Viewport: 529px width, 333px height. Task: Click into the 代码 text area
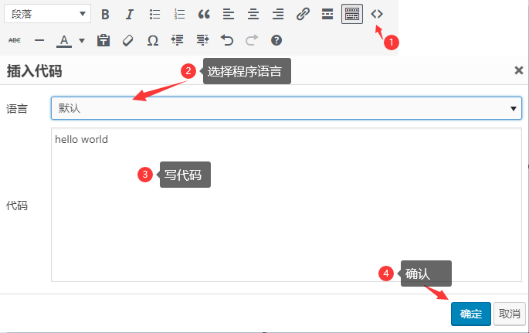tap(287, 205)
